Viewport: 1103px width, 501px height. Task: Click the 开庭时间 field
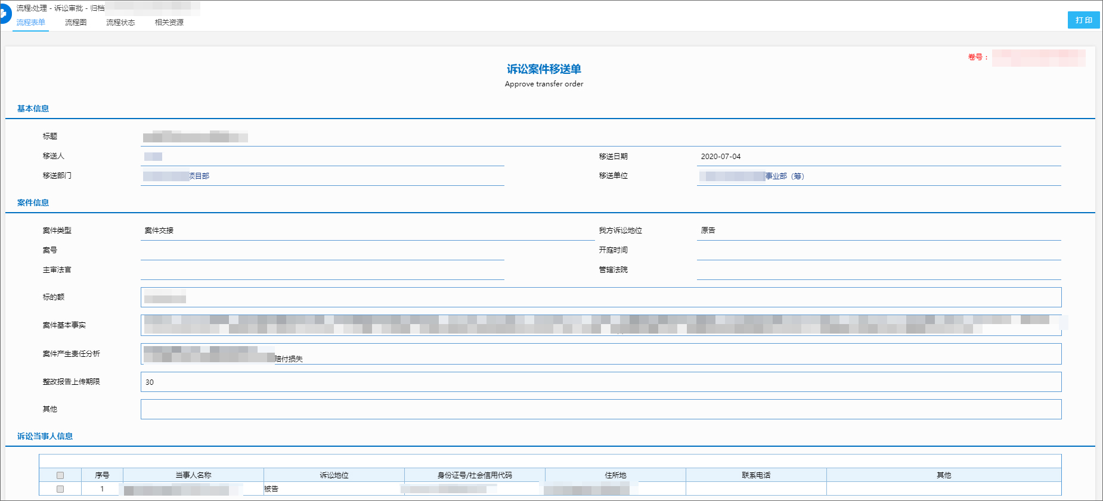[x=878, y=251]
